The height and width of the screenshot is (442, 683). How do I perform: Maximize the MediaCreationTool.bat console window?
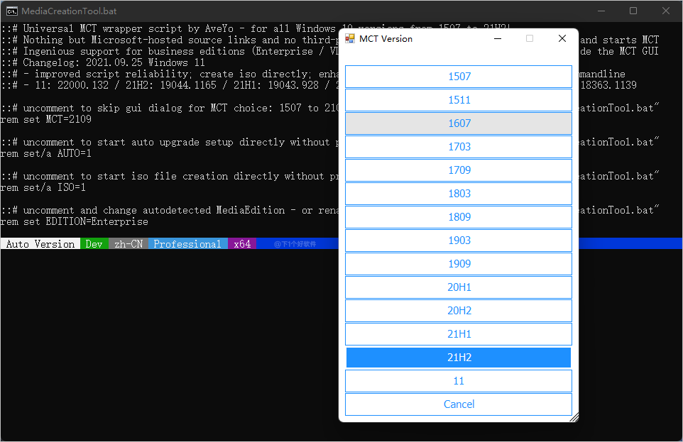tap(633, 11)
